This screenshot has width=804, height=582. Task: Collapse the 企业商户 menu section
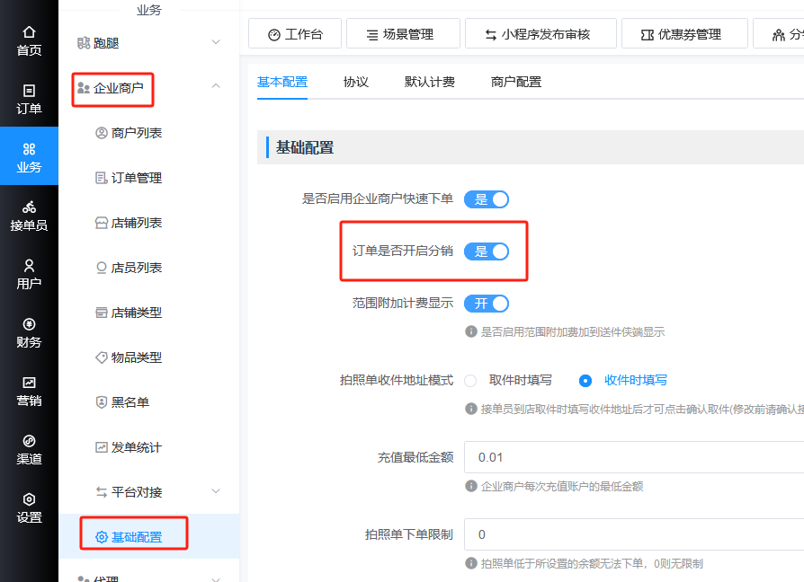[216, 86]
